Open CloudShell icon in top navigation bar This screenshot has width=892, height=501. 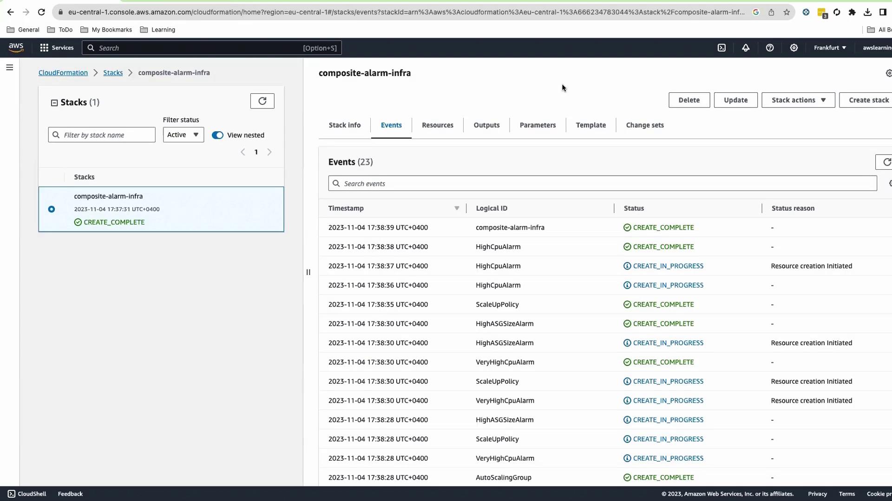[x=721, y=48]
